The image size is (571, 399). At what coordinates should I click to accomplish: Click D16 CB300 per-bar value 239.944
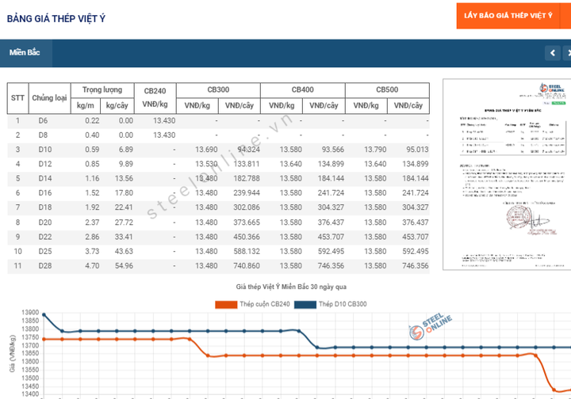(247, 193)
